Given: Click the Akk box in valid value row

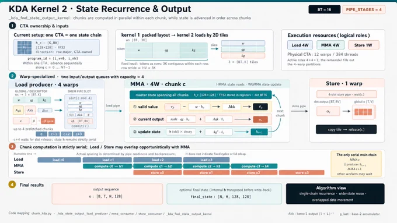Looking at the screenshot, I should point(231,107).
